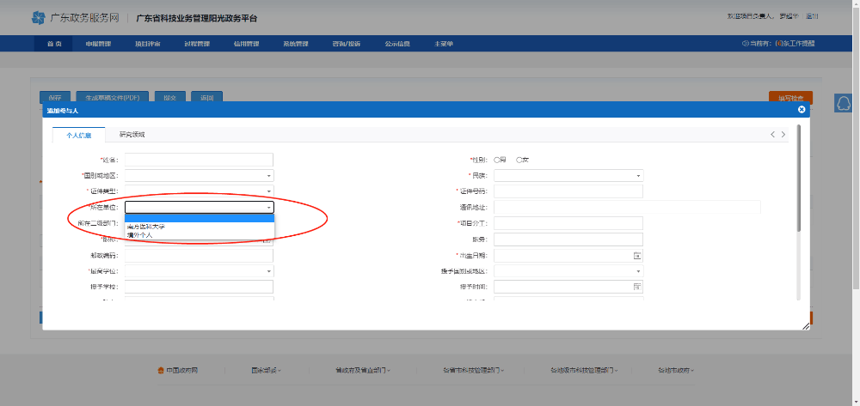Select the 男 gender radio button
860x406 pixels.
pos(497,160)
